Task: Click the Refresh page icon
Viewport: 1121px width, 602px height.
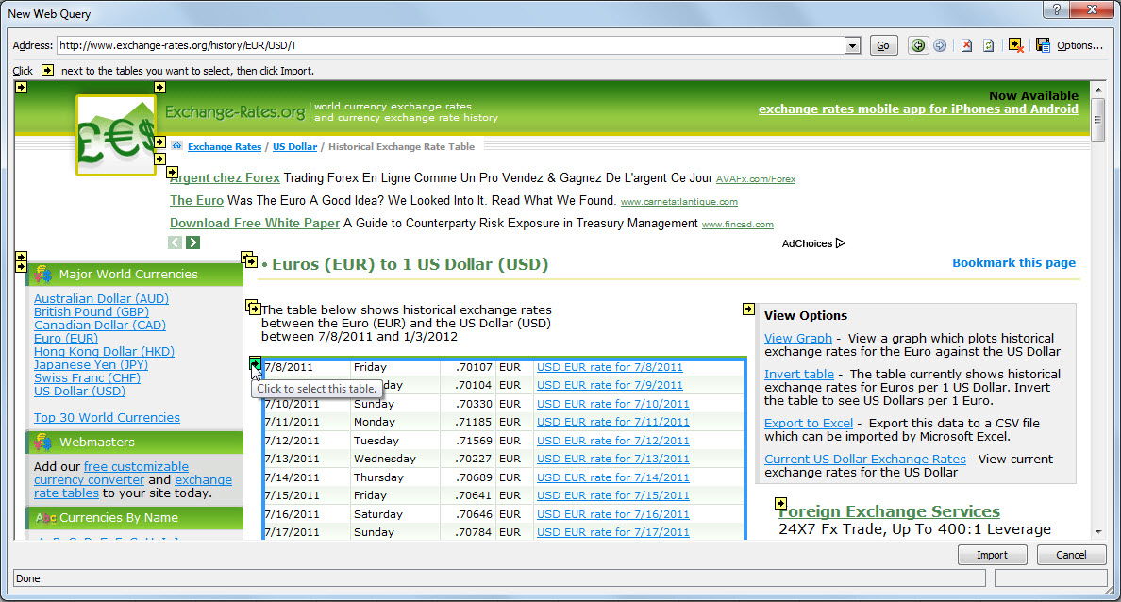Action: (x=988, y=45)
